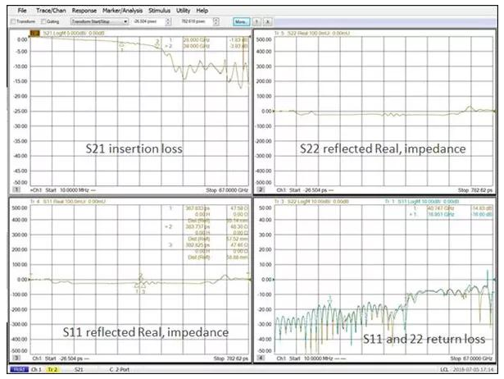Click the toolbar help question-mark button
504x379 pixels.
coord(257,22)
